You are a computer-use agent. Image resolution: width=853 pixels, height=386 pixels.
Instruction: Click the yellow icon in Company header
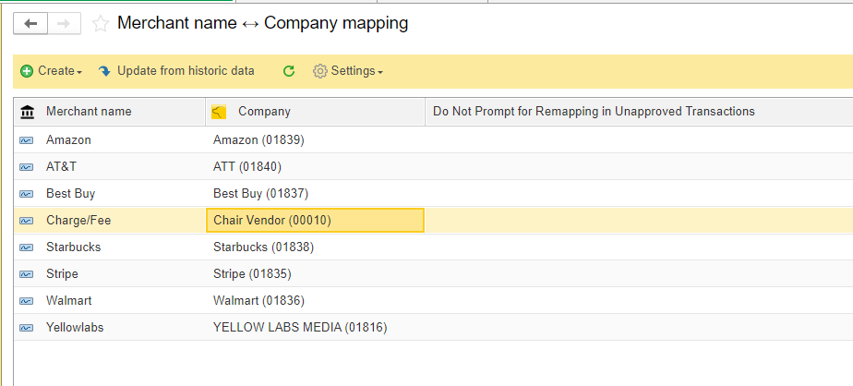tap(218, 112)
